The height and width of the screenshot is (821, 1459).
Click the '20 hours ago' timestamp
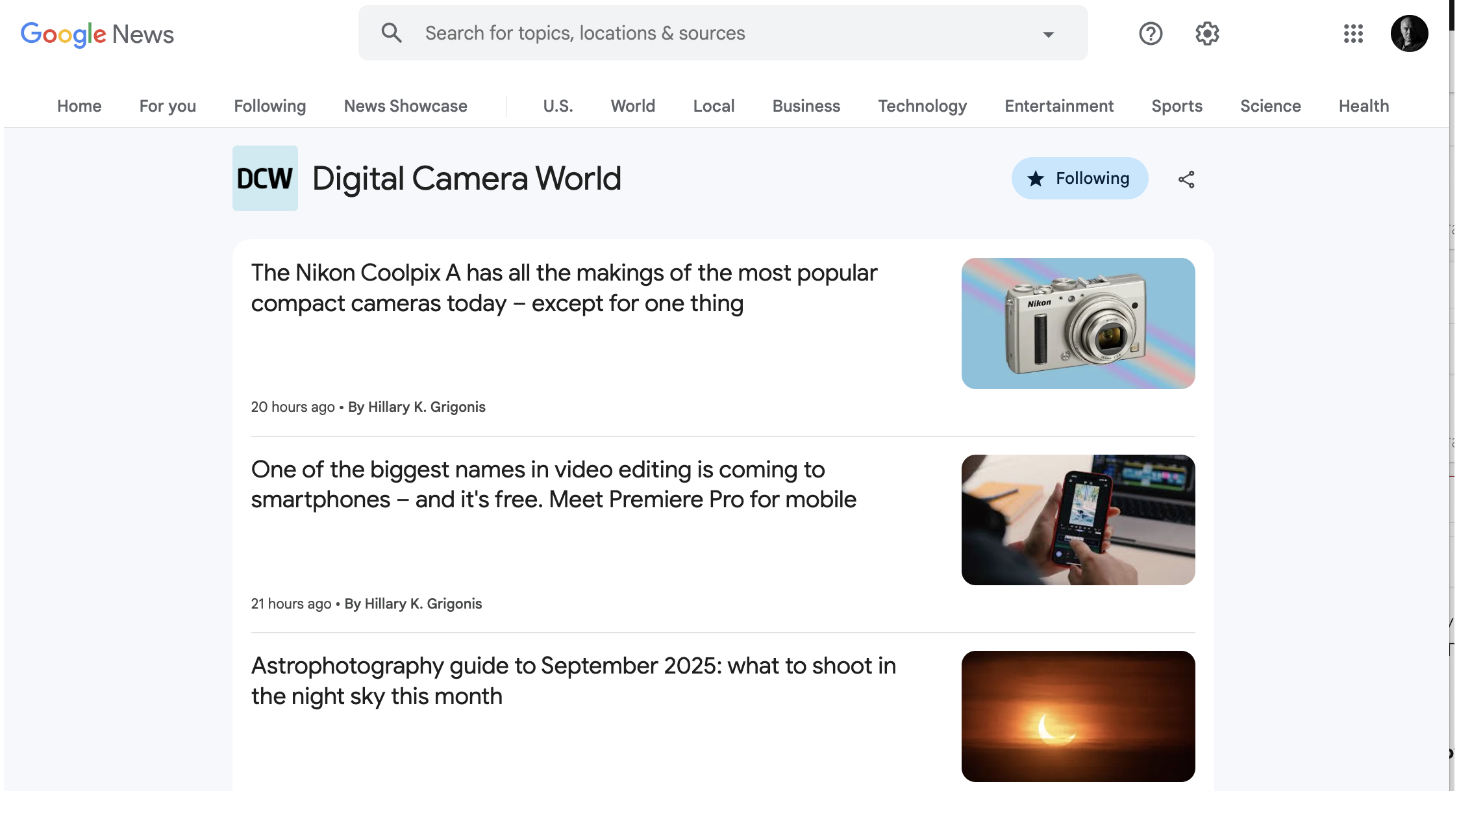[x=293, y=407]
